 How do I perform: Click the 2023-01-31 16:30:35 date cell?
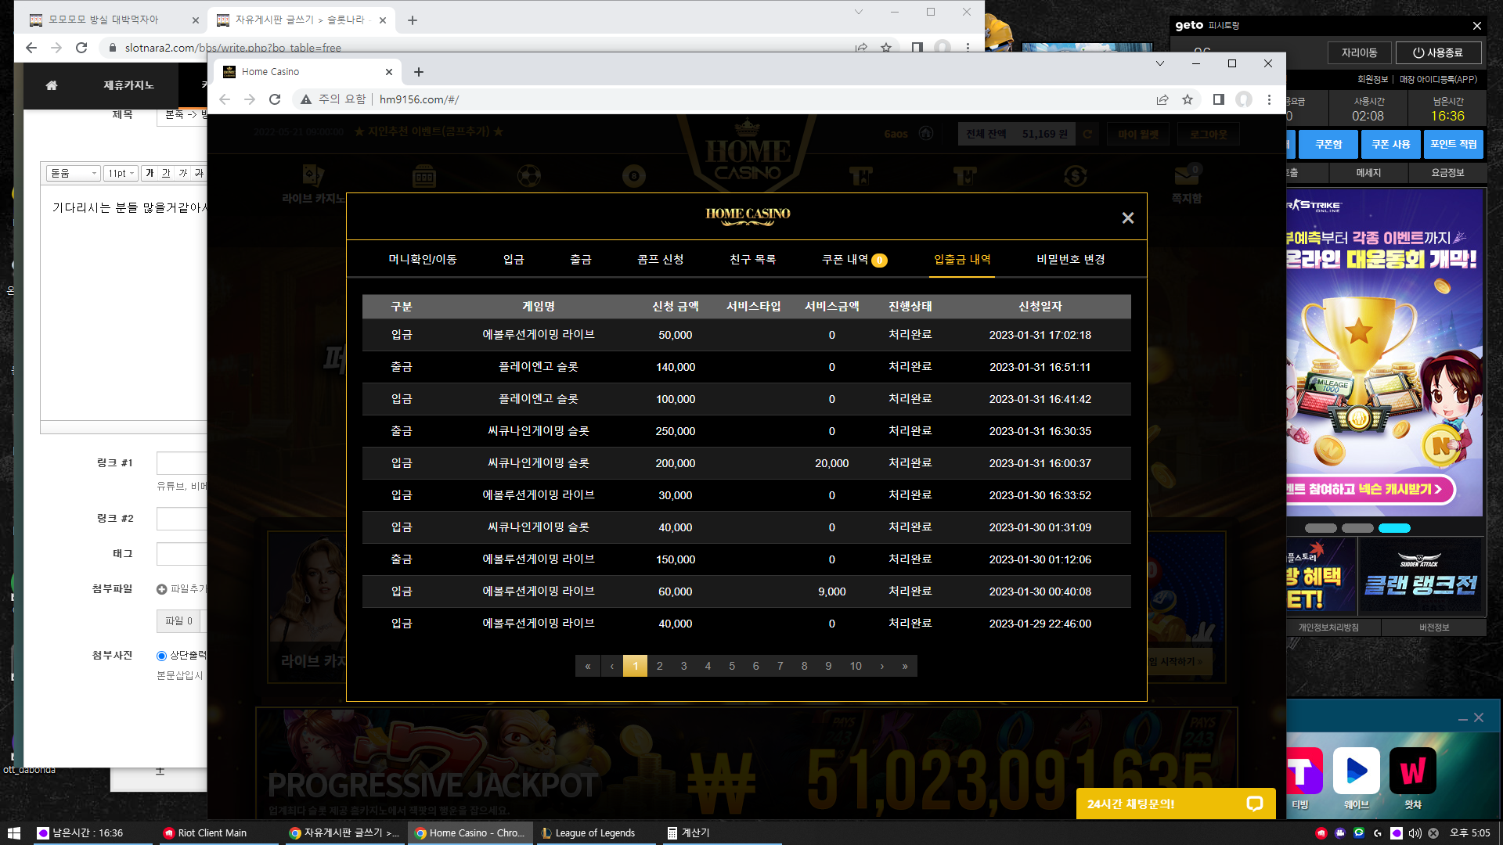coord(1040,431)
